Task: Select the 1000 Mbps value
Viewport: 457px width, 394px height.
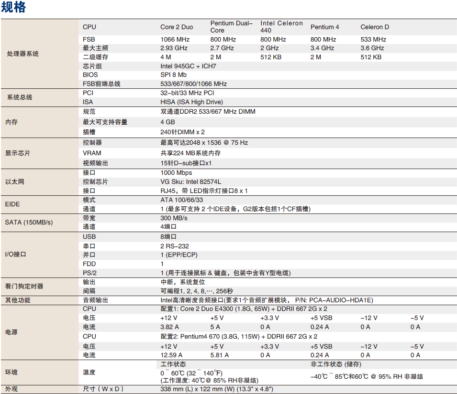Action: 176,173
